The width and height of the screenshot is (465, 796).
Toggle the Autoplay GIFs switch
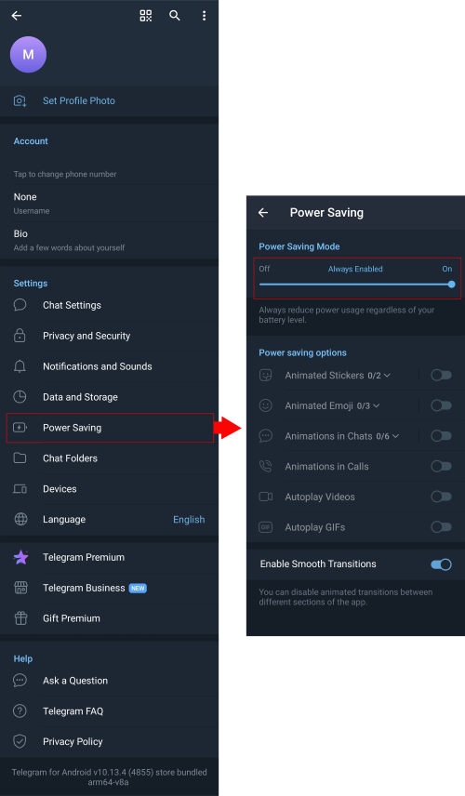[441, 527]
